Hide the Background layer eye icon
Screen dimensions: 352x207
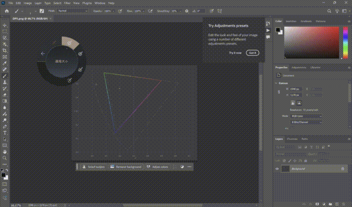(x=277, y=169)
